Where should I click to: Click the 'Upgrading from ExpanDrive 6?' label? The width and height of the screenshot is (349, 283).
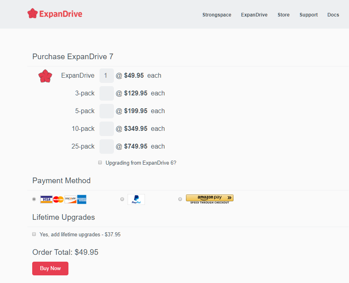[141, 163]
